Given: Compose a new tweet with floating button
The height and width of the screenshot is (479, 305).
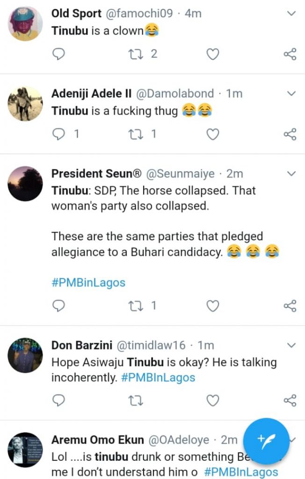Looking at the screenshot, I should click(x=266, y=440).
